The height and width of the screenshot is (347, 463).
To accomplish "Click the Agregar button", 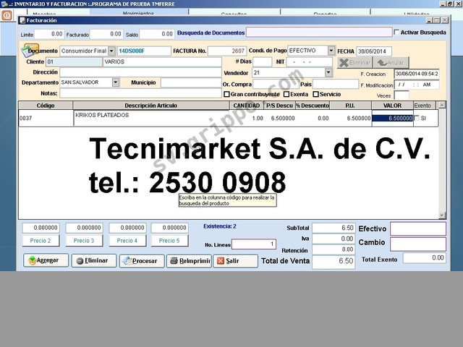I will pos(46,260).
